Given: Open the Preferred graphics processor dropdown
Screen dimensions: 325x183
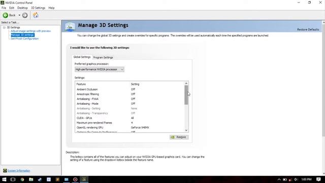Looking at the screenshot, I should (x=100, y=69).
